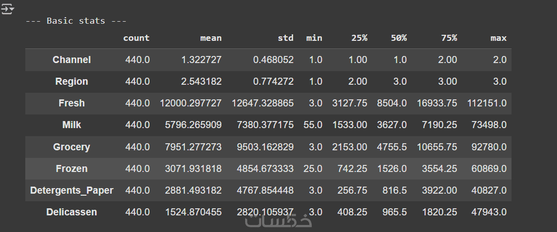The height and width of the screenshot is (232, 557).
Task: Click the "mean" column header
Action: pos(210,38)
